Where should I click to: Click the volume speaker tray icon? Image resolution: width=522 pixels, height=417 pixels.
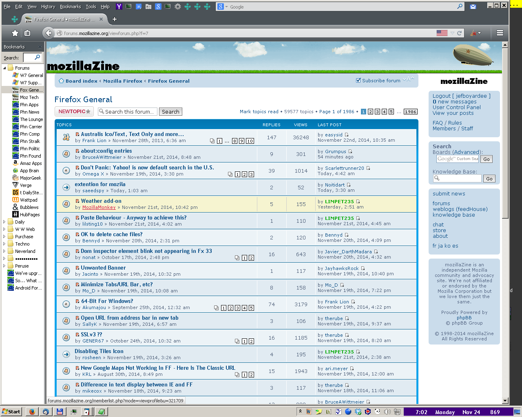pyautogui.click(x=387, y=412)
